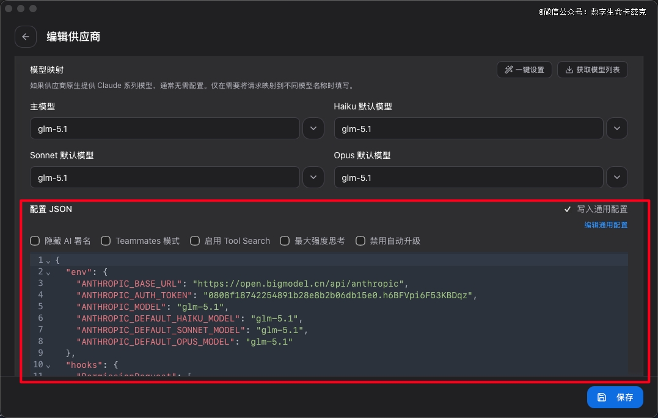Click the ANTHROPIC_BASE_URL line in editor
658x418 pixels.
click(x=241, y=284)
